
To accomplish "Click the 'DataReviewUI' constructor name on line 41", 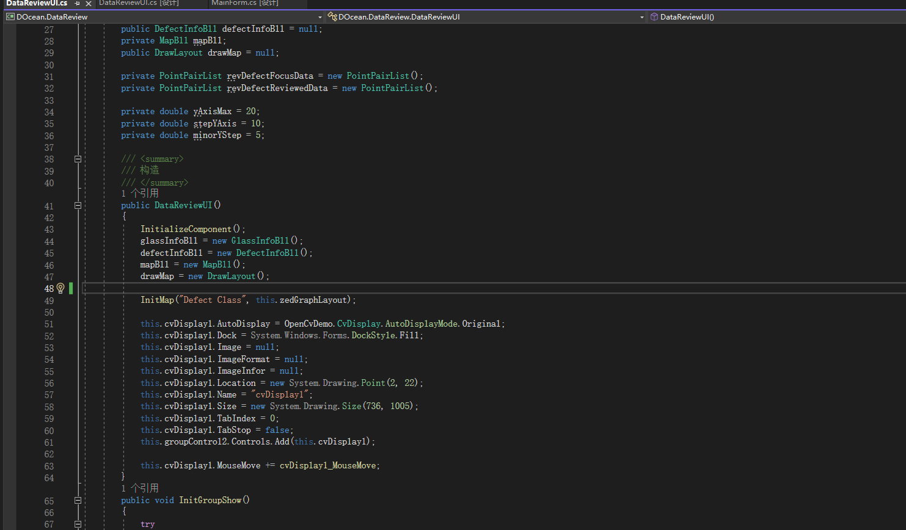I will click(x=183, y=205).
